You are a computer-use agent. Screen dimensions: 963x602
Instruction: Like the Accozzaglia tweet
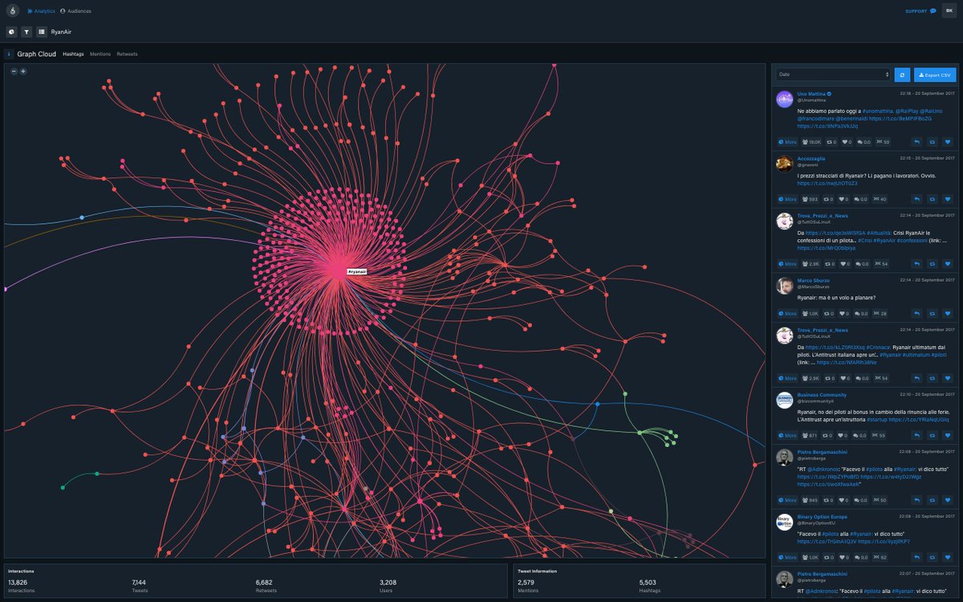pos(947,199)
